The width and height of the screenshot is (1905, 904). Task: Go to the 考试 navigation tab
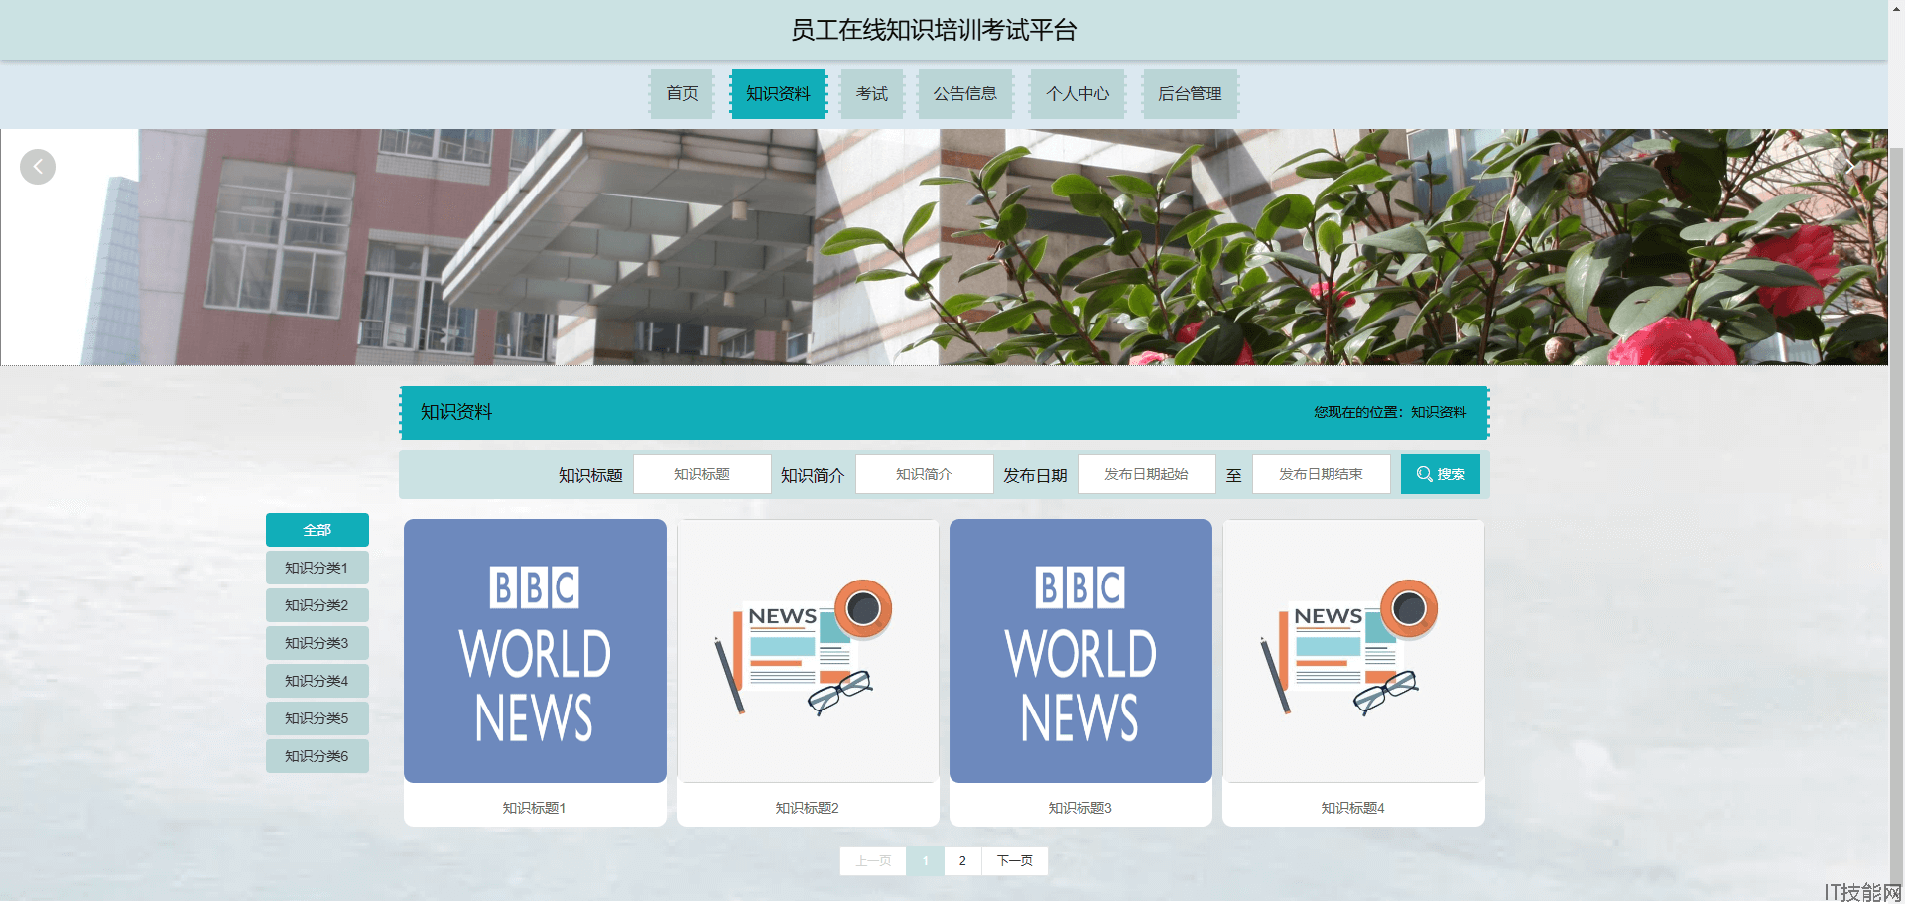coord(872,94)
